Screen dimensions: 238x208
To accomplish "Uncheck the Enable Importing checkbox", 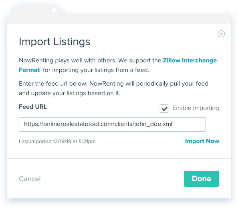I will pos(164,108).
